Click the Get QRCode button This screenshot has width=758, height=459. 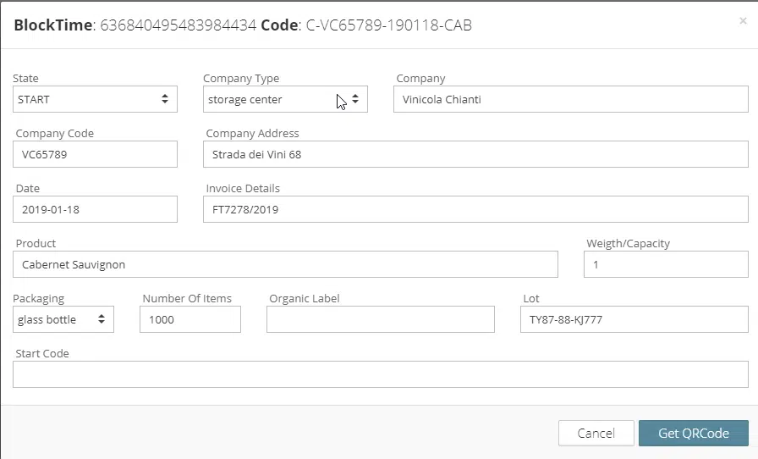coord(694,433)
